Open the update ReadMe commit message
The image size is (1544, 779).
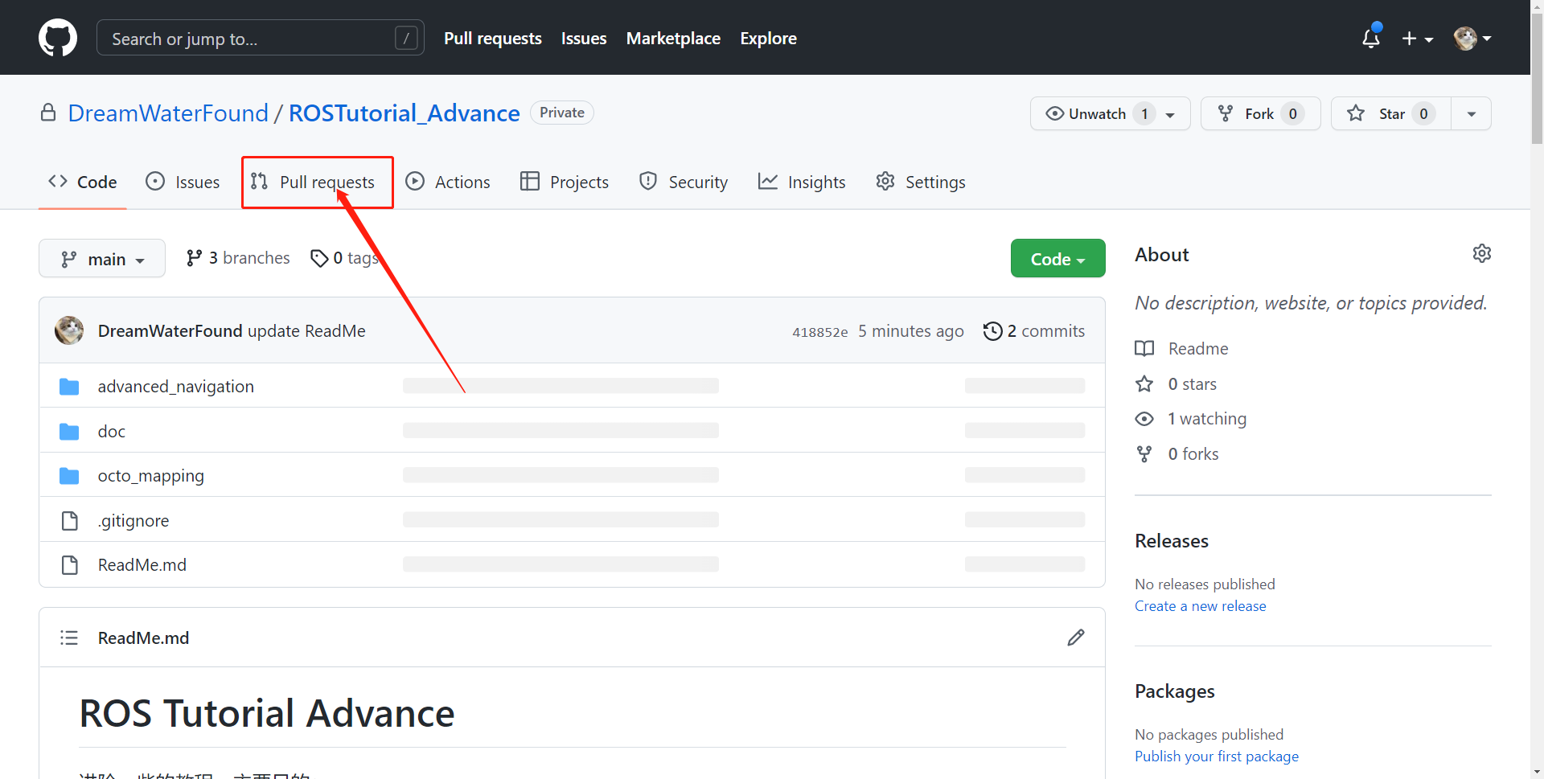click(x=306, y=330)
